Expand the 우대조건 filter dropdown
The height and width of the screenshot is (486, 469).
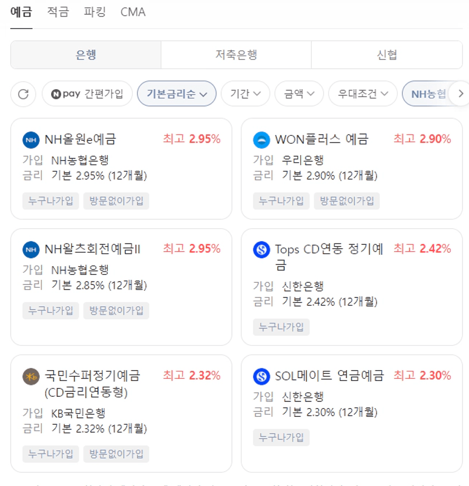pos(363,94)
